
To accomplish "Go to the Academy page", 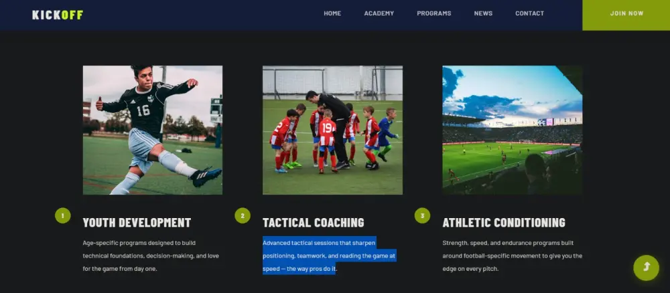I will 379,13.
